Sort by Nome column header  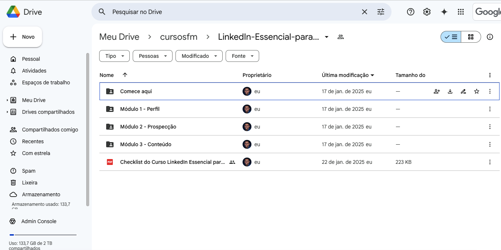[107, 75]
